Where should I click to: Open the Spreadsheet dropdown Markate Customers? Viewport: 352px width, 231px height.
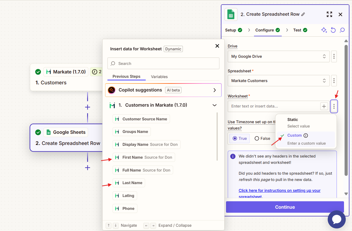tap(279, 81)
